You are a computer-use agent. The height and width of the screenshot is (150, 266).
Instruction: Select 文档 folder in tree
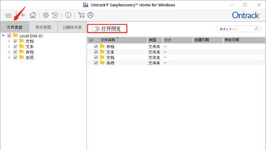[x=30, y=41]
